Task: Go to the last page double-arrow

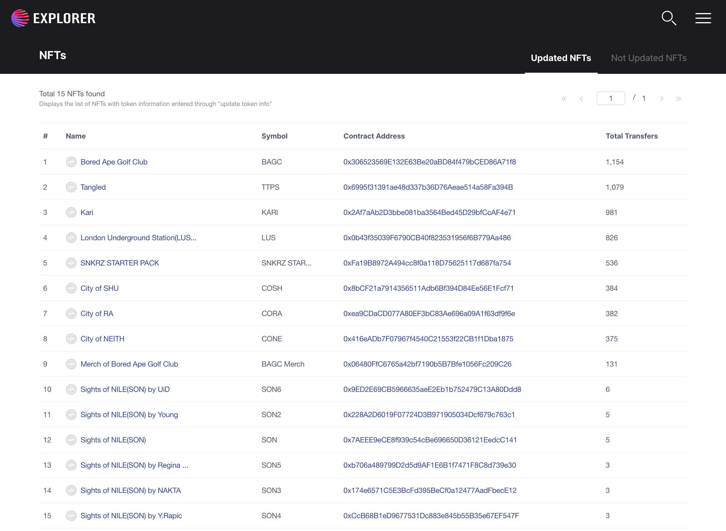Action: click(x=678, y=99)
